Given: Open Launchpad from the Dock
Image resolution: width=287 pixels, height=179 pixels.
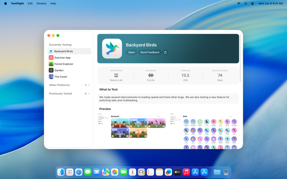Looking at the screenshot, I should click(x=70, y=172).
